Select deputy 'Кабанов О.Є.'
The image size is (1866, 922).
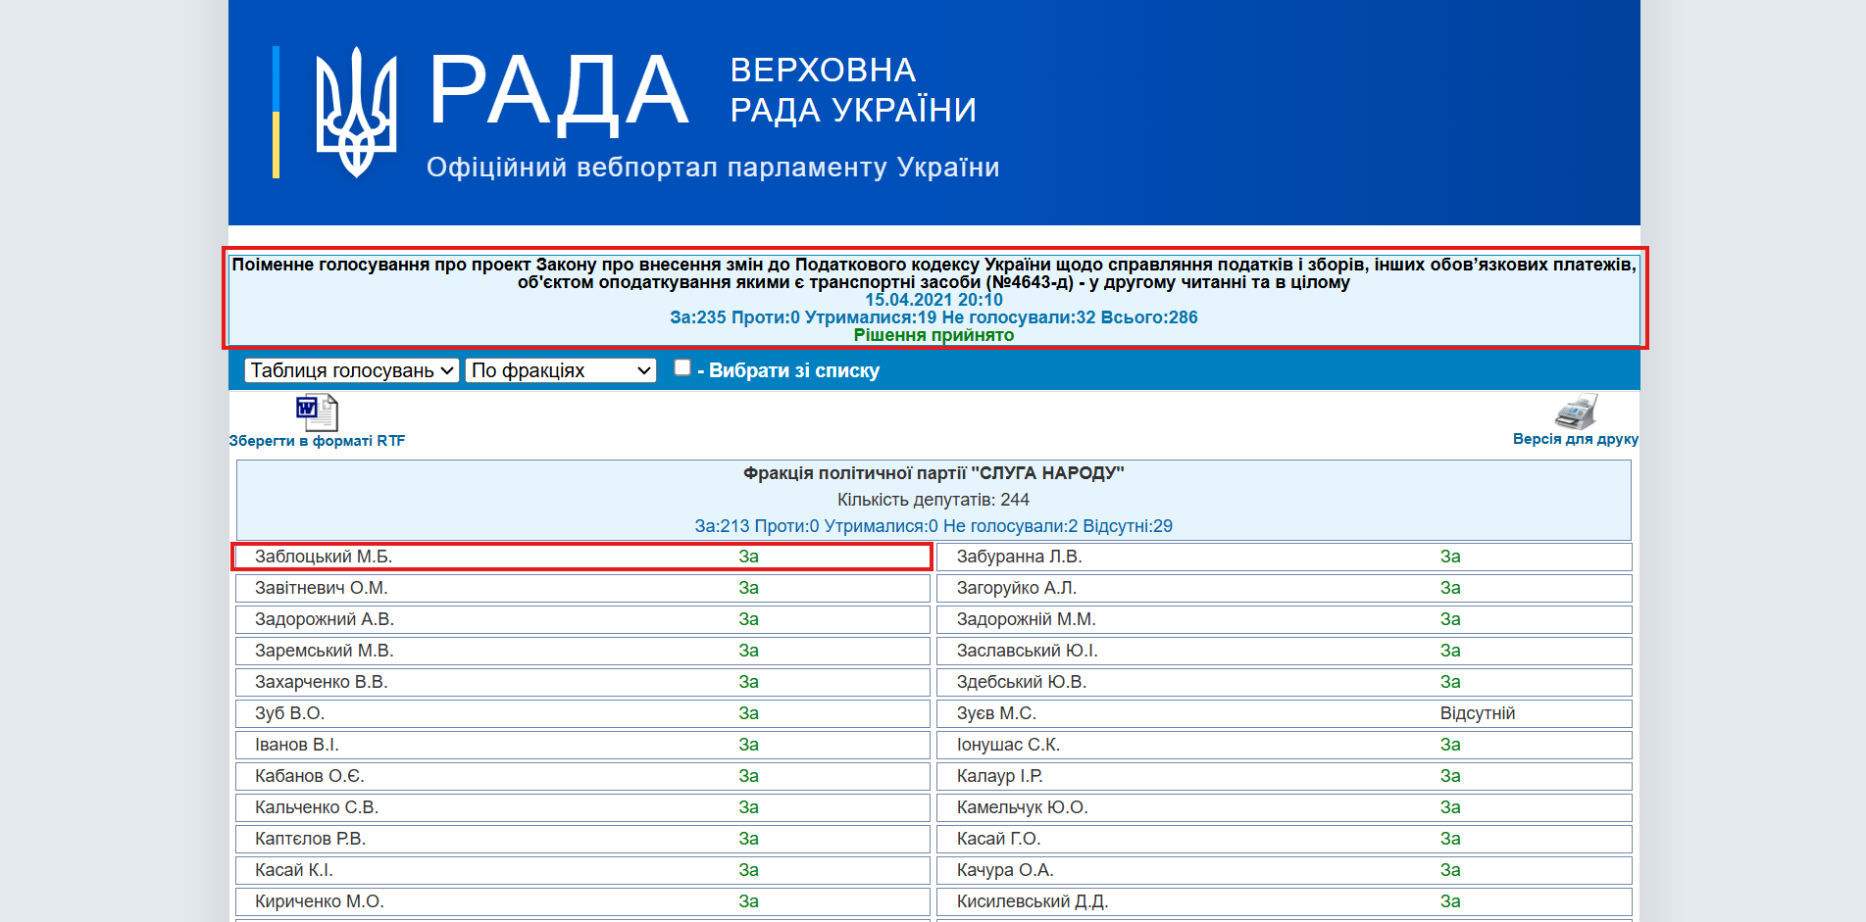click(x=310, y=776)
